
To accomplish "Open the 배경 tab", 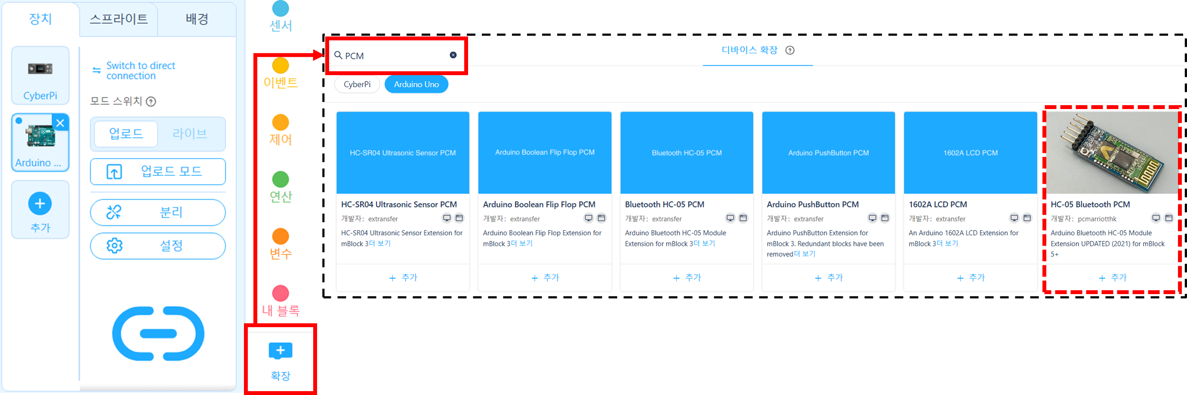I will click(x=197, y=19).
